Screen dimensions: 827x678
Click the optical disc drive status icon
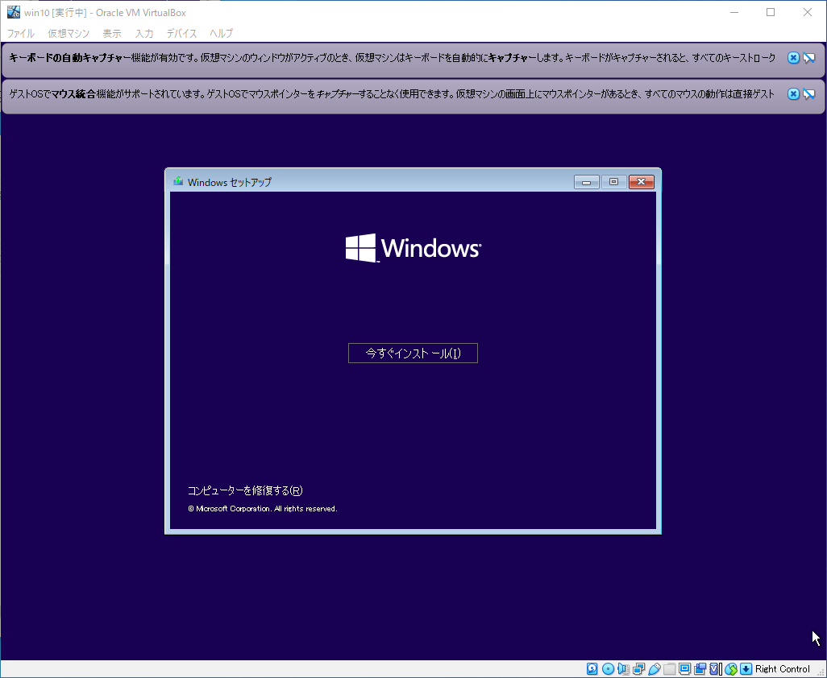tap(608, 668)
